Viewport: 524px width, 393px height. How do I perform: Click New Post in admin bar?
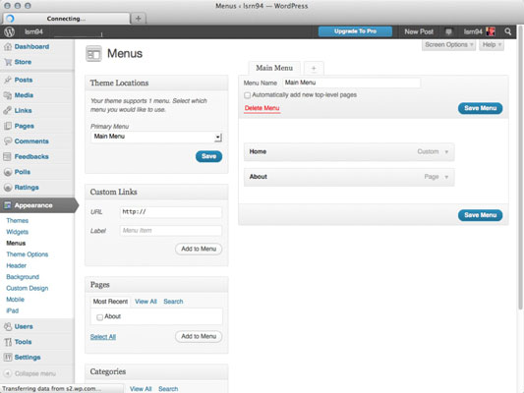click(x=419, y=31)
